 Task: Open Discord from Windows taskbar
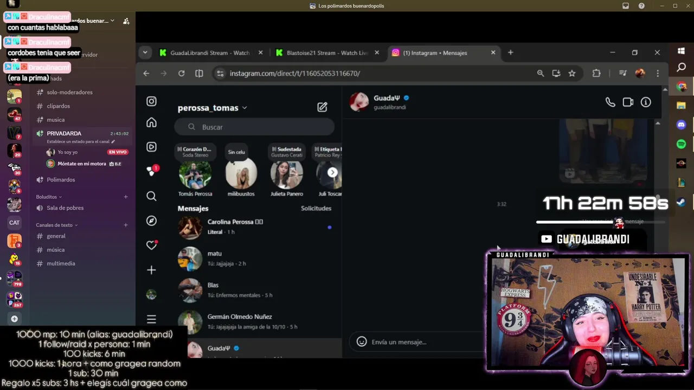coord(682,125)
